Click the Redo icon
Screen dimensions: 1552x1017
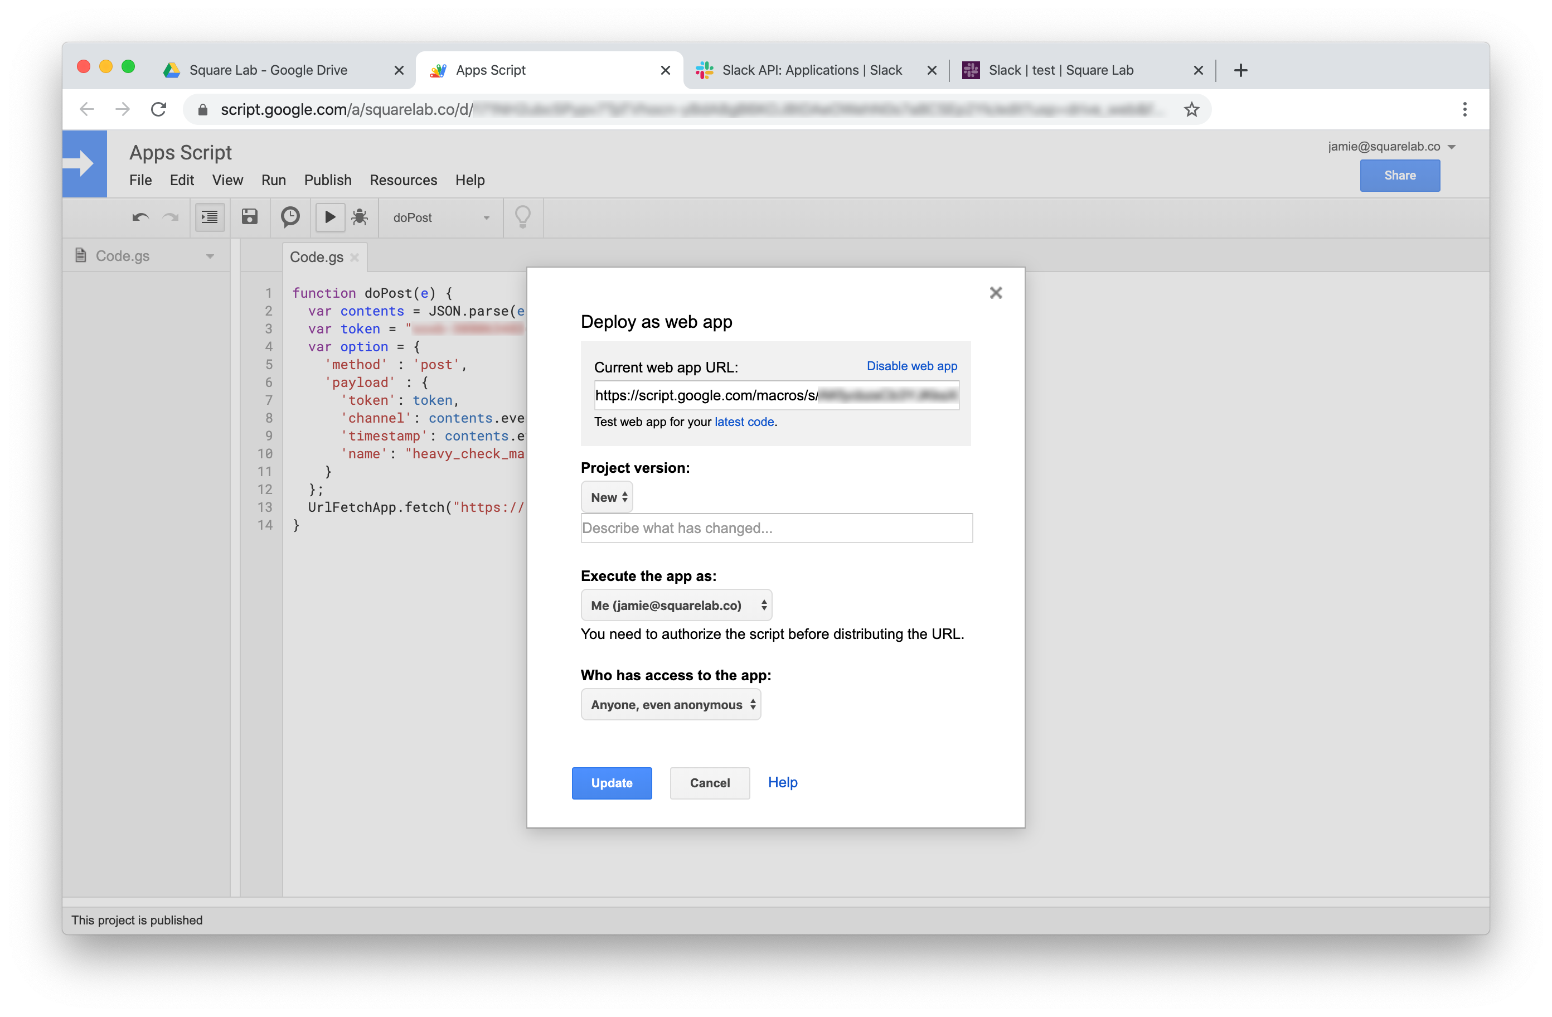tap(171, 217)
